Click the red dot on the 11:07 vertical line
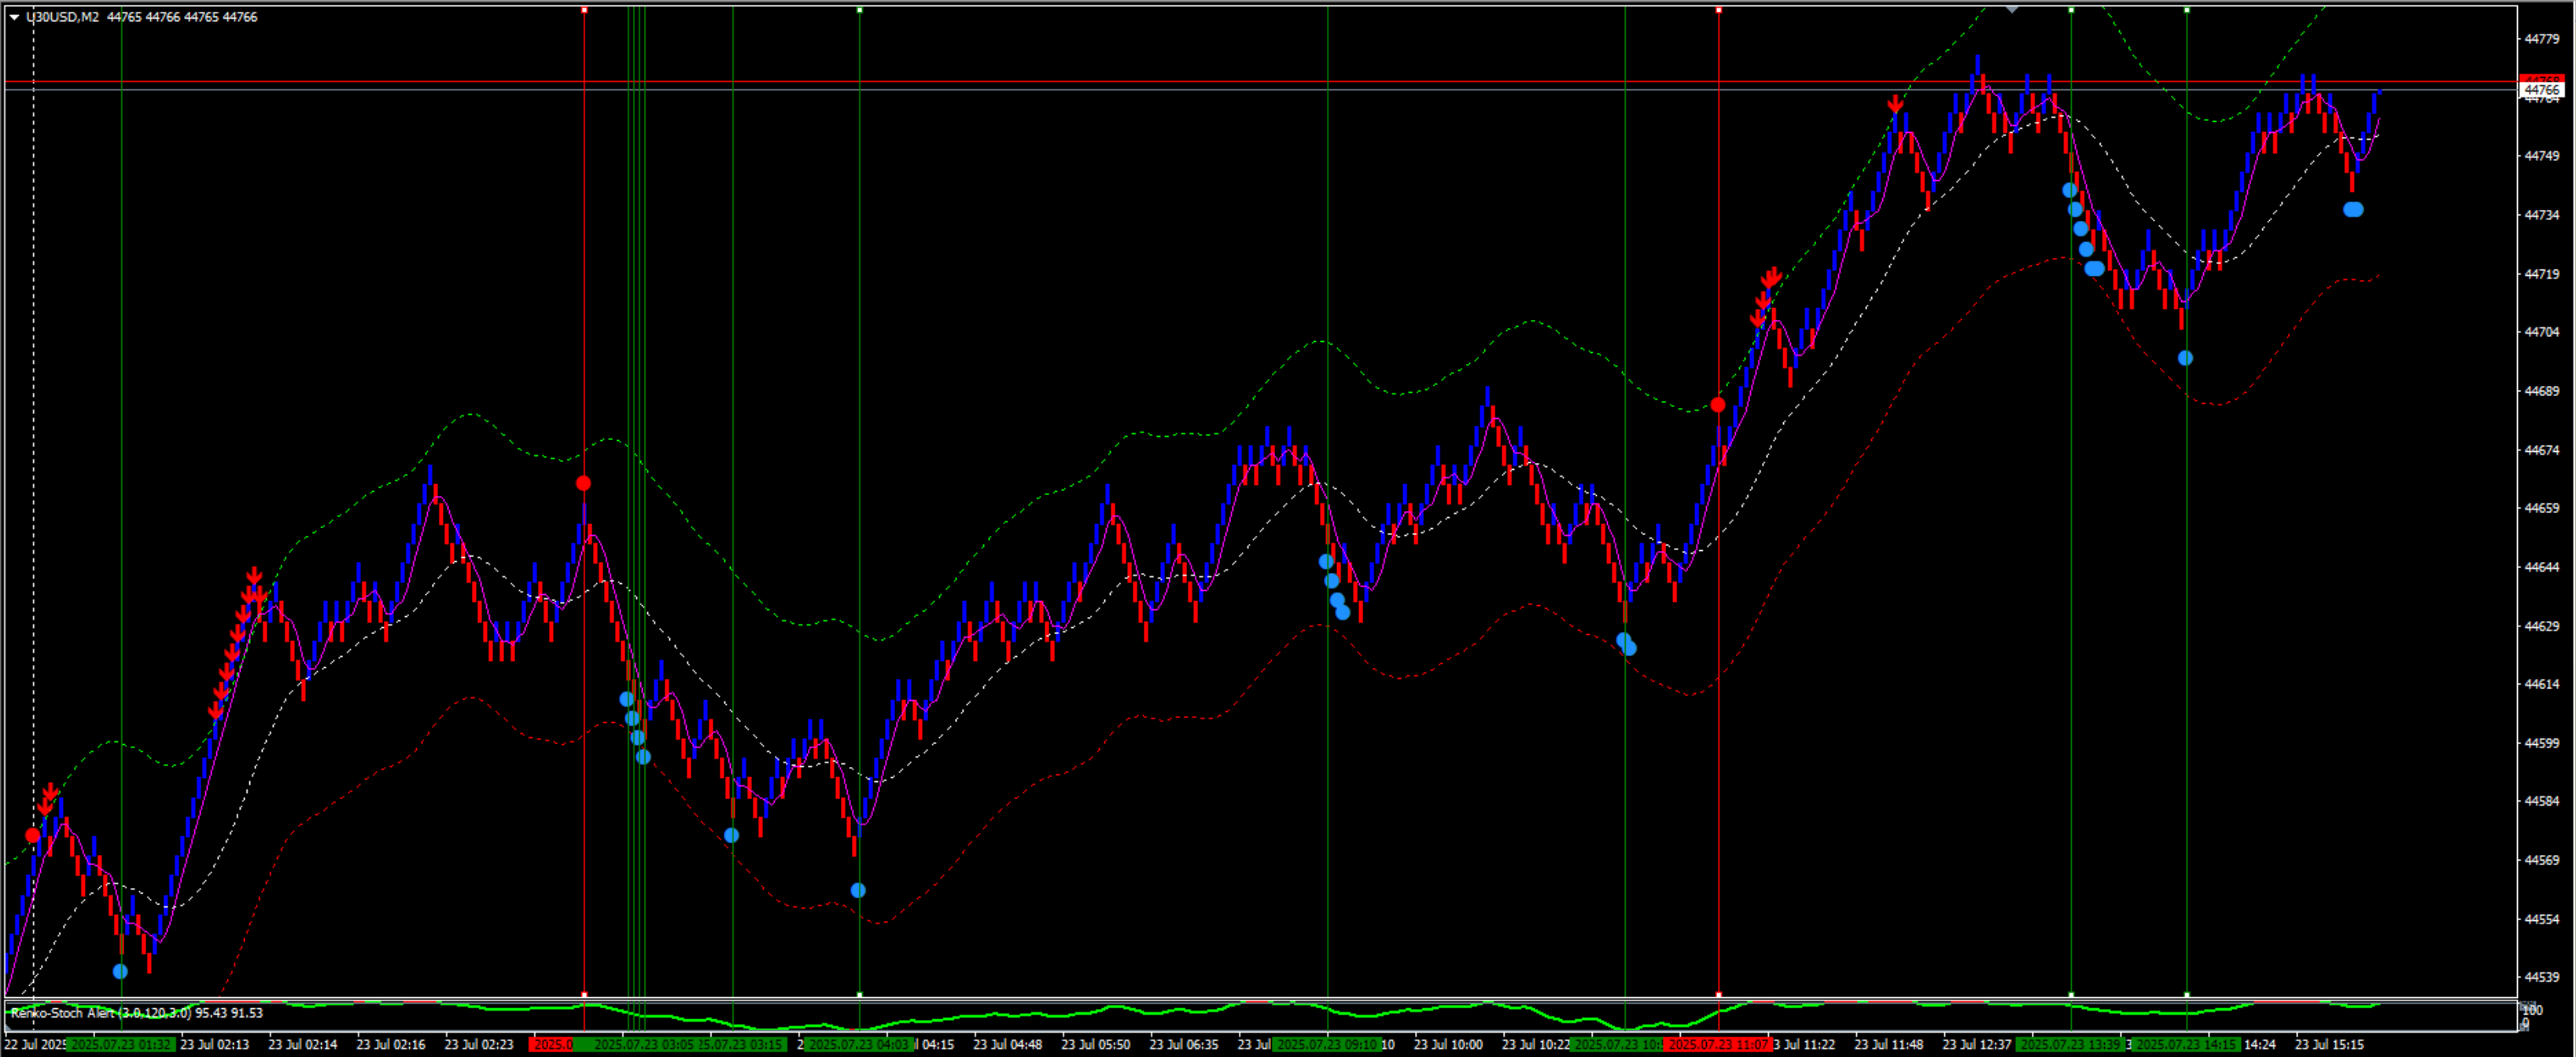 point(1718,405)
